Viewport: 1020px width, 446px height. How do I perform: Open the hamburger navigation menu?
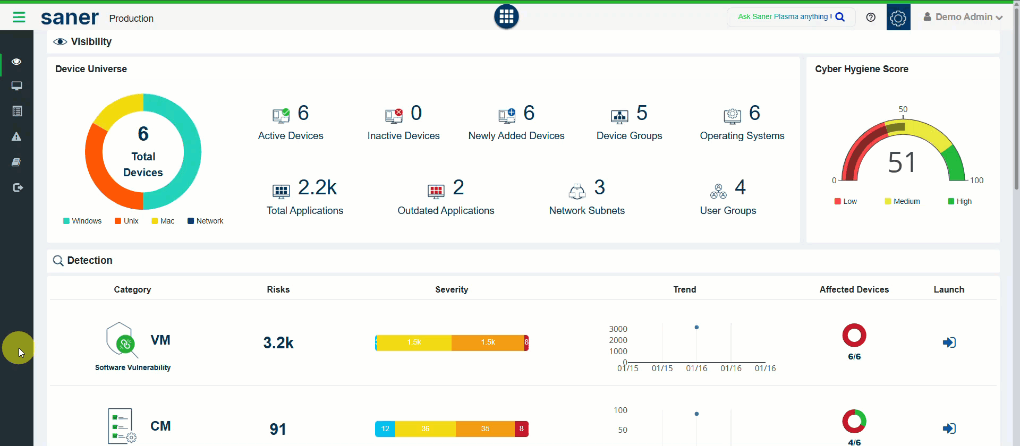coord(19,18)
